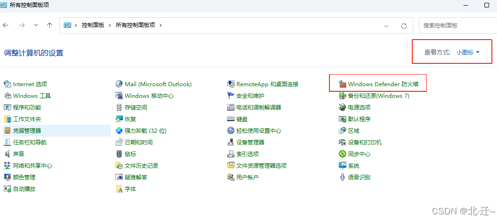Viewport: 497px width, 219px height.
Task: Click the 字体 font icon
Action: point(119,189)
